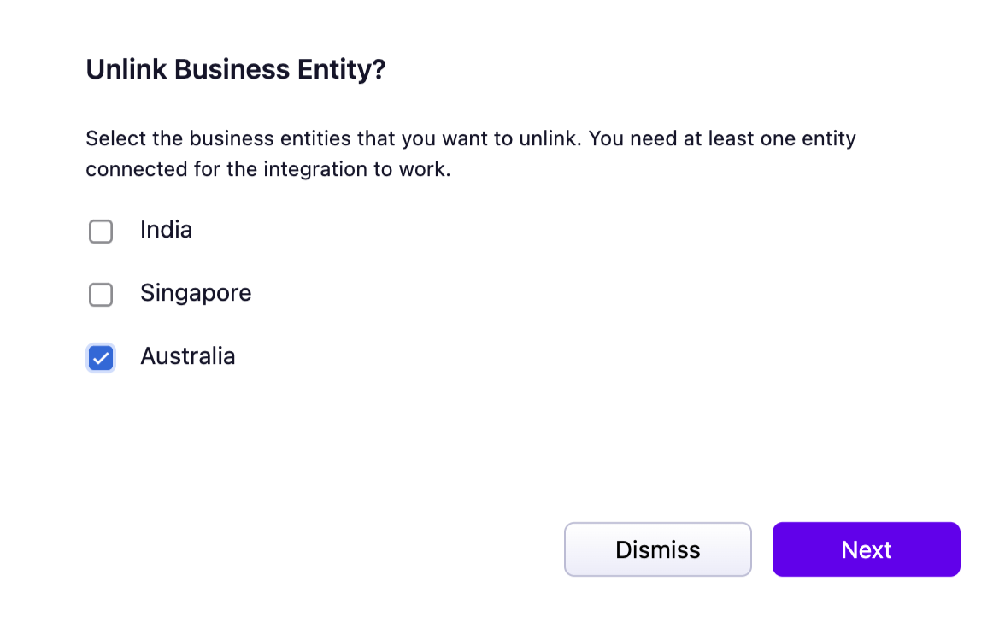Viewport: 1005px width, 622px height.
Task: Click the empty square box next to Singapore
Action: [101, 295]
